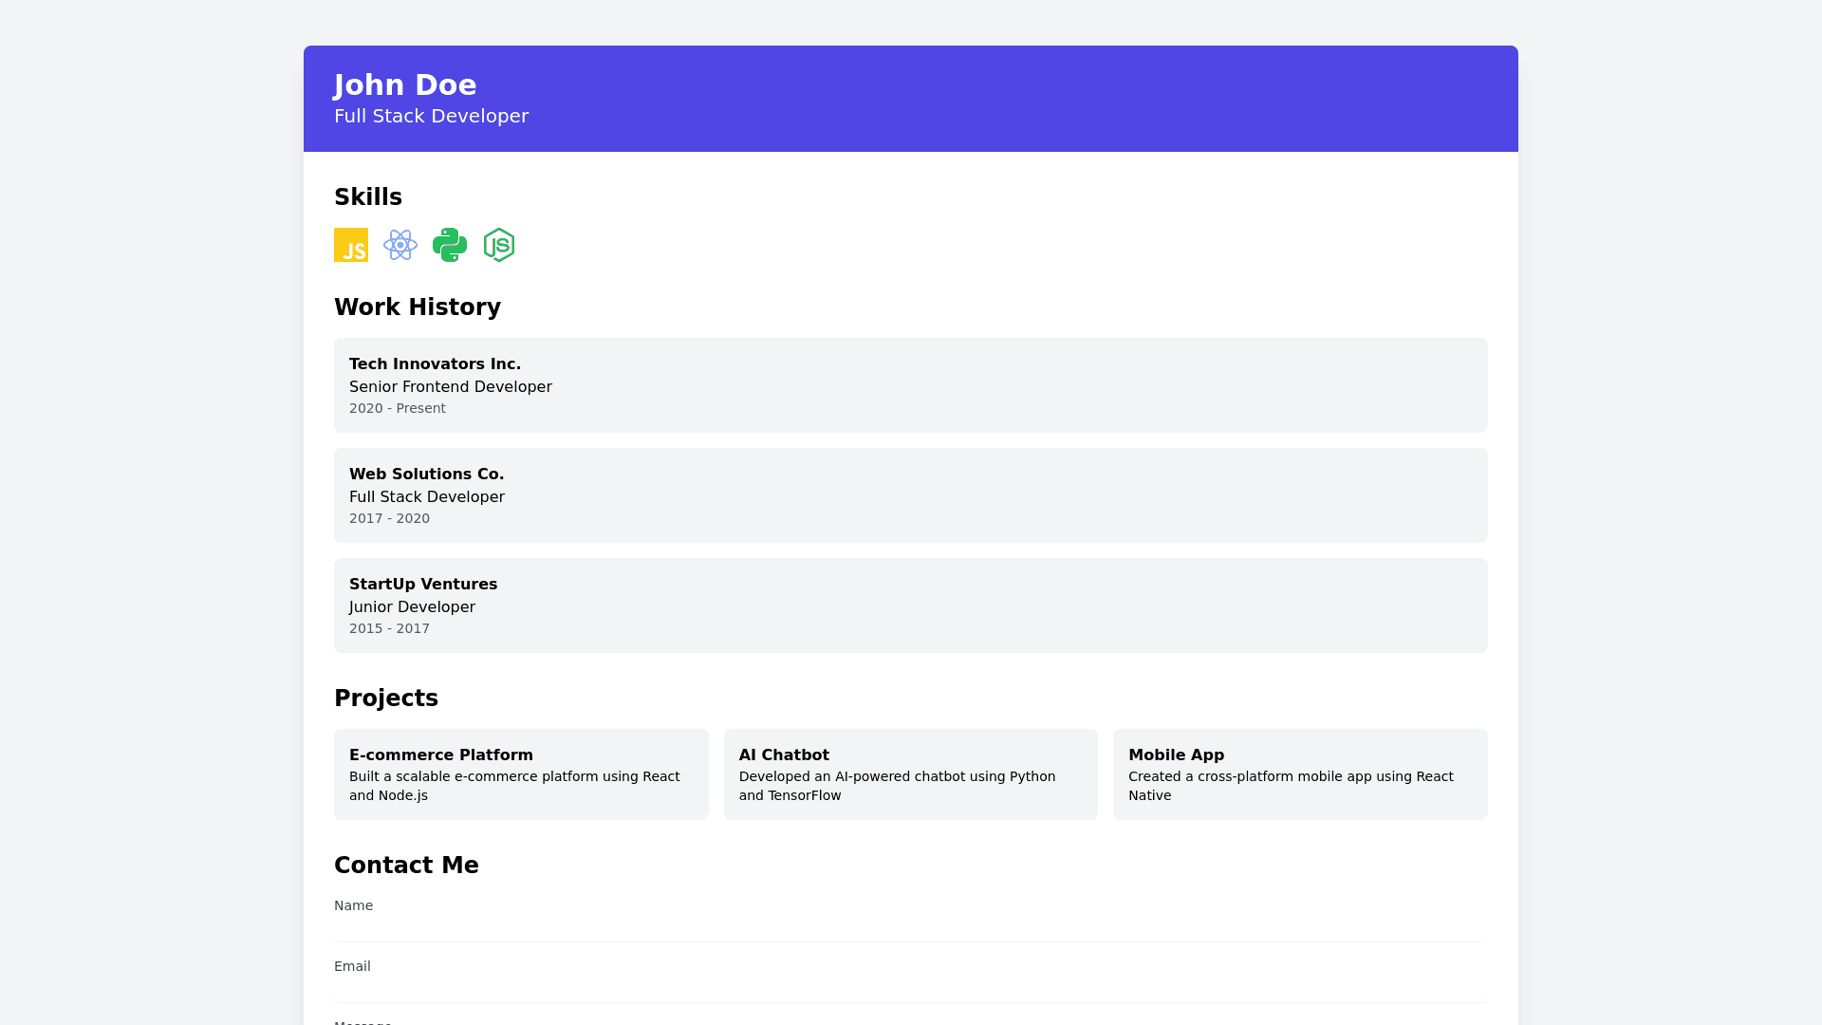1822x1025 pixels.
Task: Focus the Email input field
Action: pos(910,990)
